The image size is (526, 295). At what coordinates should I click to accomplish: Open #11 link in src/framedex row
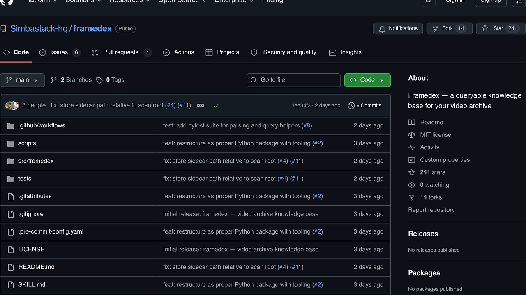pos(297,161)
